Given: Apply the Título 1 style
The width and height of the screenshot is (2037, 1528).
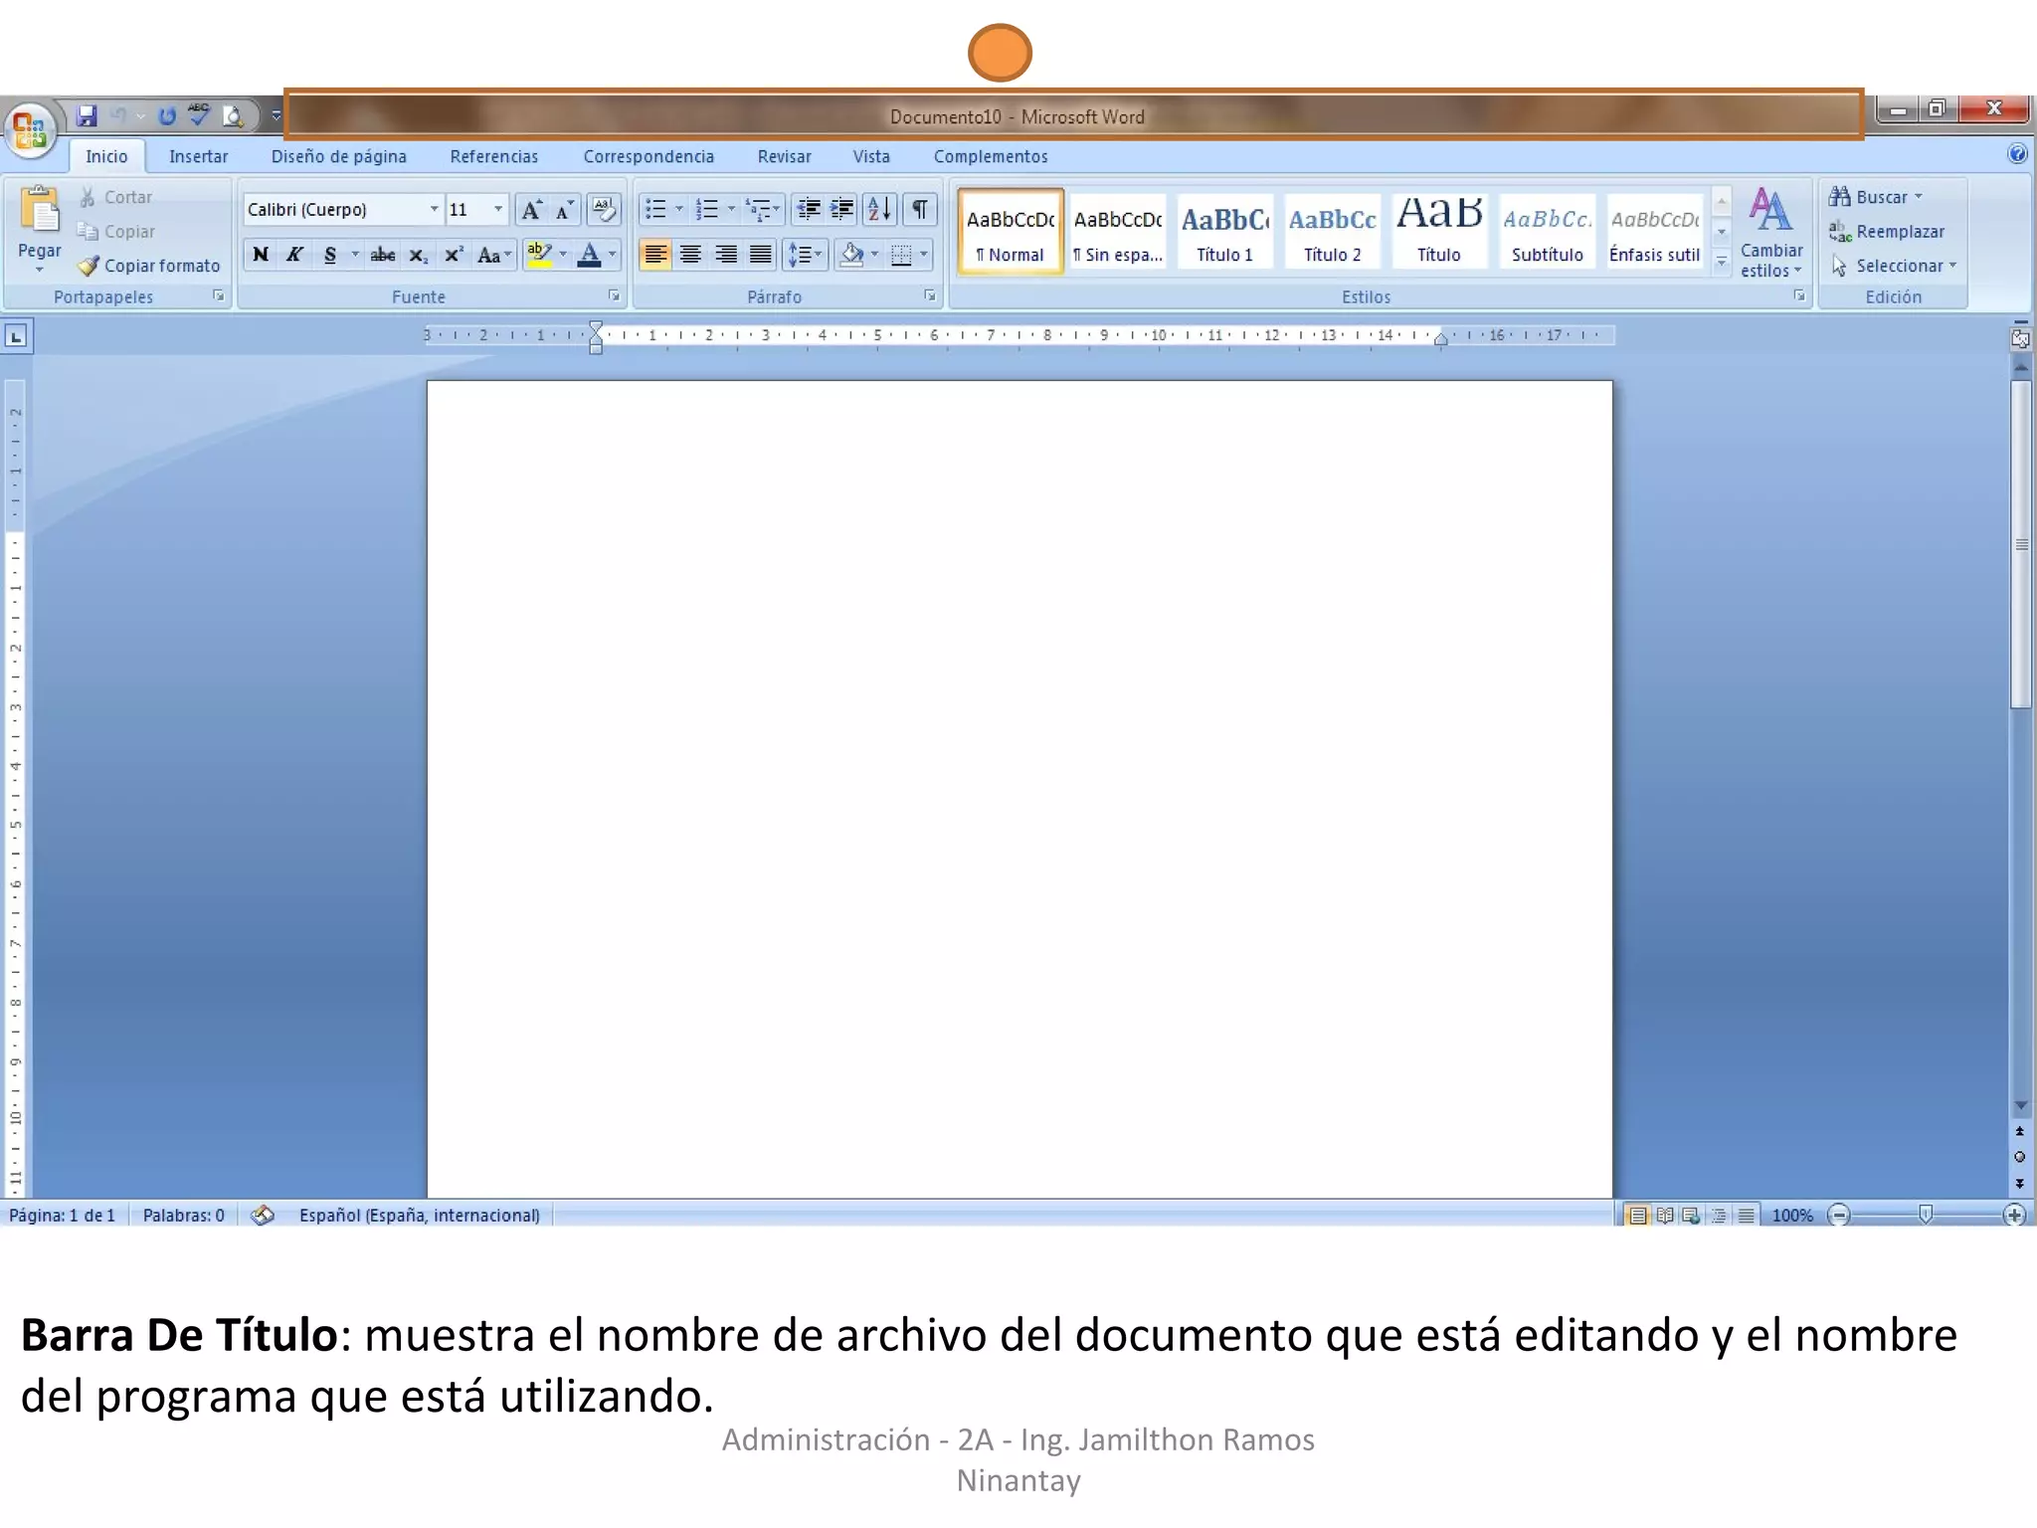Looking at the screenshot, I should [x=1224, y=232].
